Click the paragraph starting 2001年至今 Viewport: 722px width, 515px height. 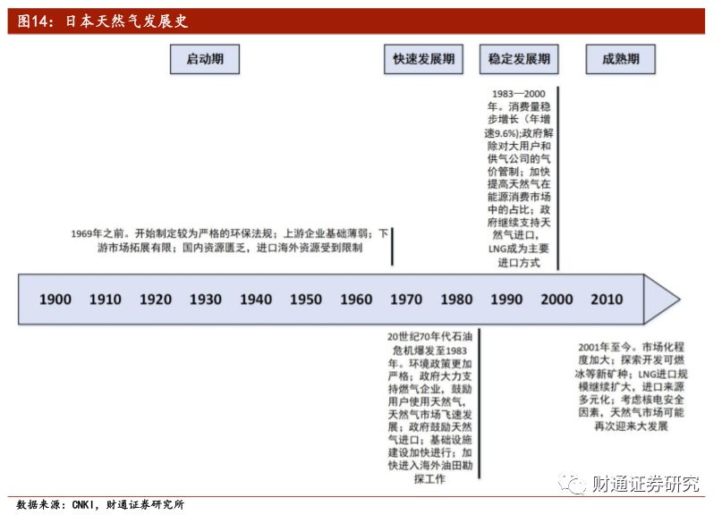click(632, 386)
